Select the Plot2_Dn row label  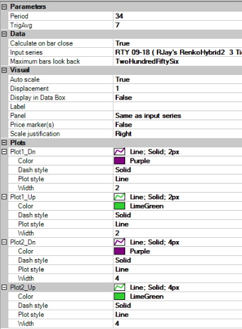[23, 242]
